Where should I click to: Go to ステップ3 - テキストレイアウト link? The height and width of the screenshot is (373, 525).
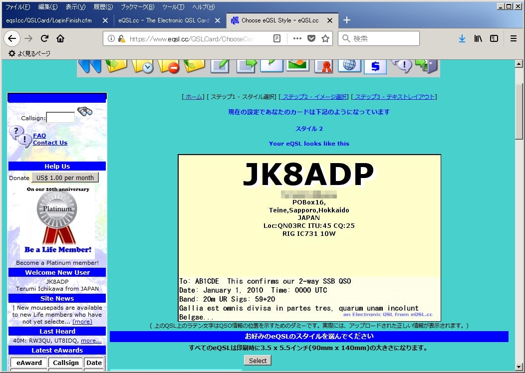394,97
